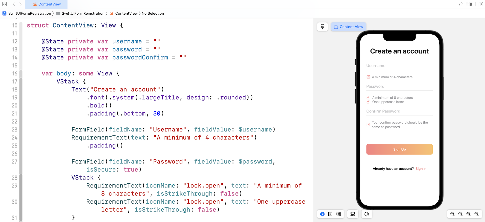This screenshot has height=222, width=485.
Task: Open the adjust editor options menu
Action: (x=469, y=4)
